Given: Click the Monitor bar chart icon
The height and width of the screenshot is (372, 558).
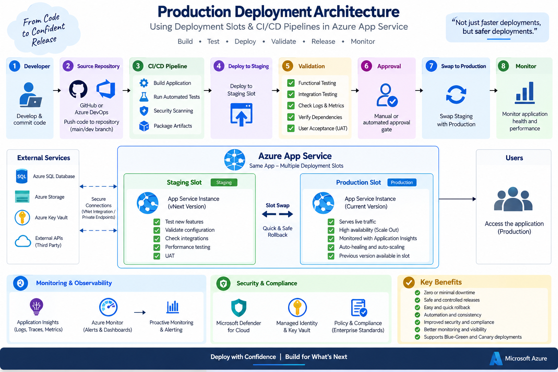Looking at the screenshot, I should (x=525, y=93).
